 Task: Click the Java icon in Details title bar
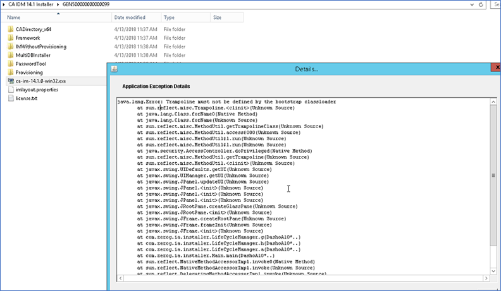(114, 69)
